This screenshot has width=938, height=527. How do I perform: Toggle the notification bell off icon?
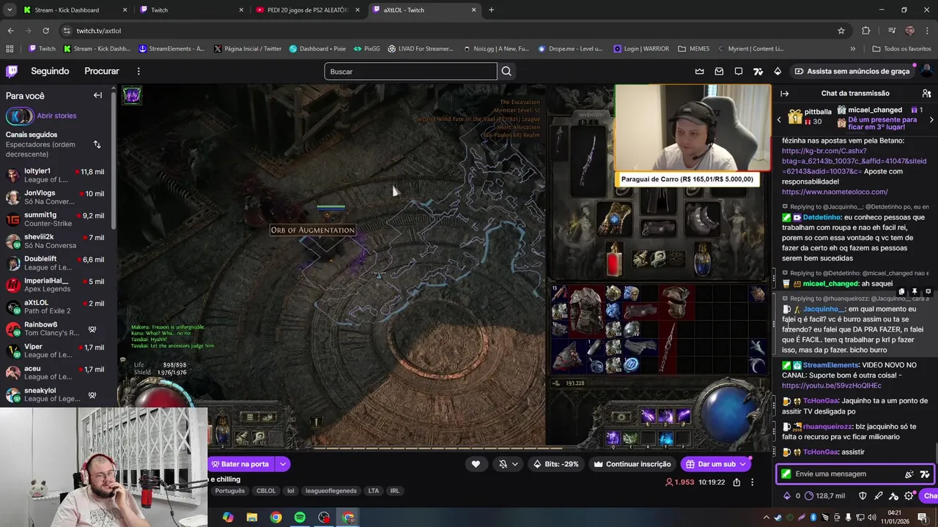(x=503, y=464)
